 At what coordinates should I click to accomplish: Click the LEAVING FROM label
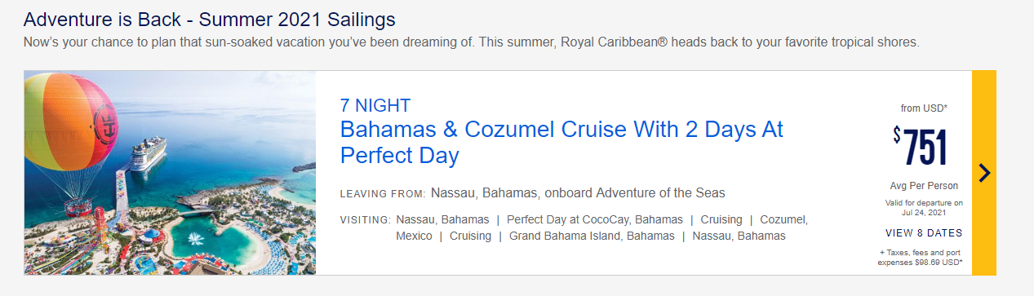[383, 194]
